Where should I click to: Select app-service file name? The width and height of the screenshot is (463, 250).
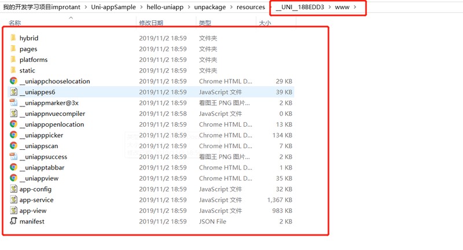coord(36,200)
